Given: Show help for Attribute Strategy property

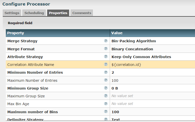Looking at the screenshot, I should 106,57.
